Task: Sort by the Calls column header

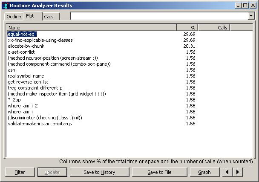Action: point(214,28)
